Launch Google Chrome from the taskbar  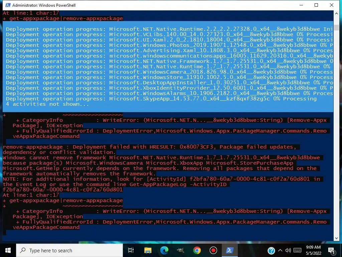pyautogui.click(x=197, y=250)
